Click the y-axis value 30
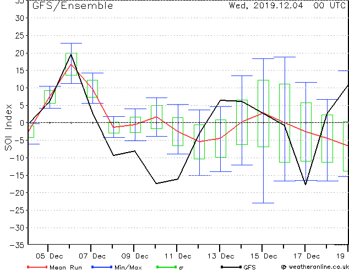The height and width of the screenshot is (270, 349). pos(19,18)
